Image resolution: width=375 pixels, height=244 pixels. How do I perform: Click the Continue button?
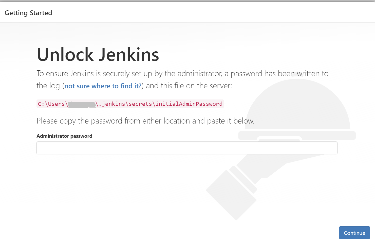pos(354,233)
